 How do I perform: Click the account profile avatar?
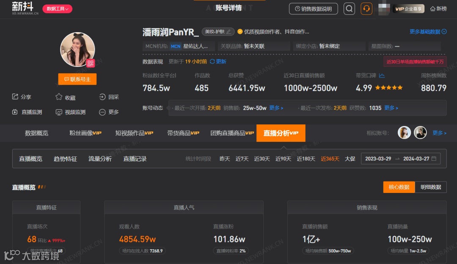click(x=77, y=49)
